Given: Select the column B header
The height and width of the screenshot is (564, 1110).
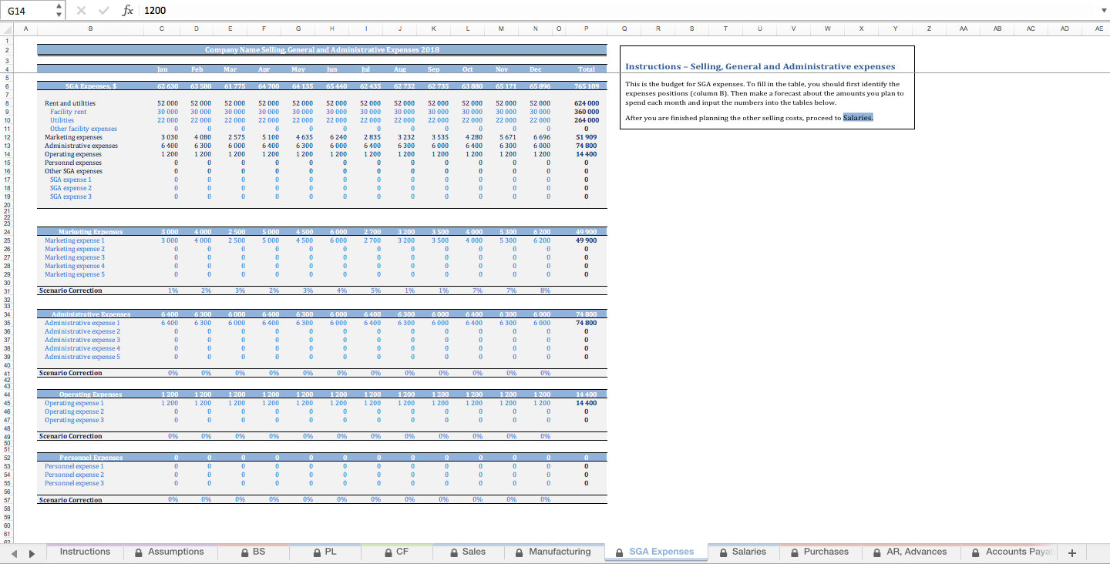Looking at the screenshot, I should point(90,29).
